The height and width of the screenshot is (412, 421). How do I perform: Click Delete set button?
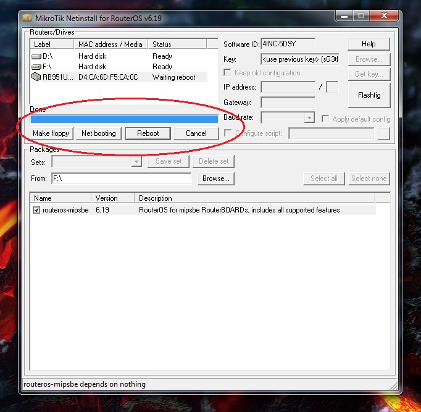pos(214,161)
